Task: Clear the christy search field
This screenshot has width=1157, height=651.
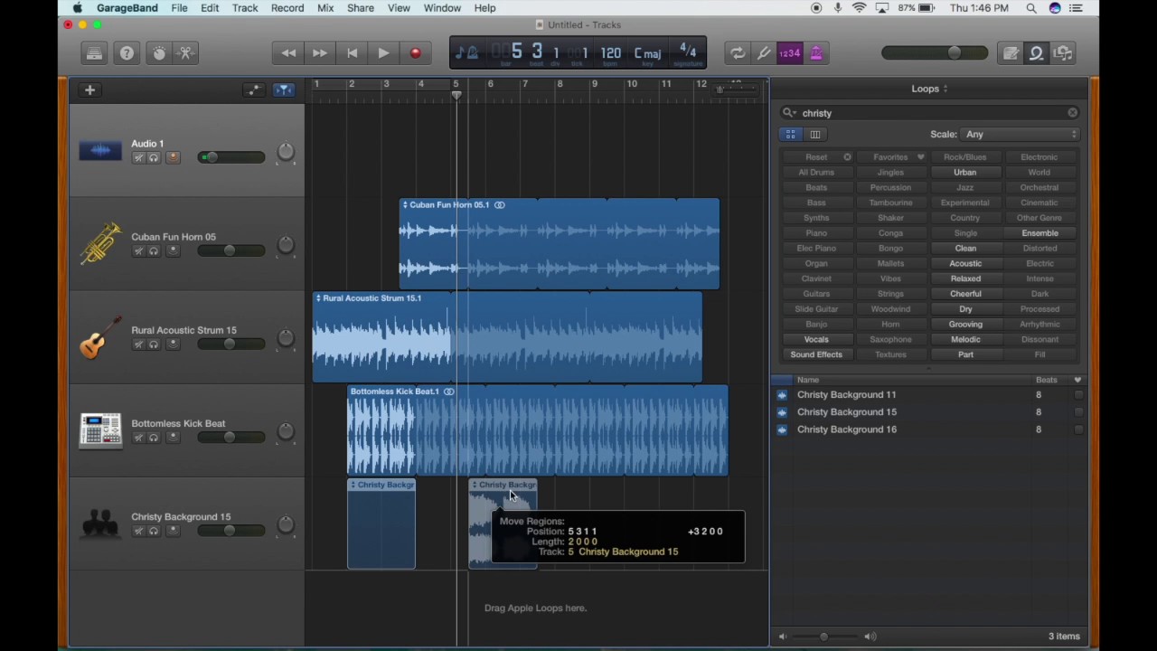Action: coord(1072,113)
